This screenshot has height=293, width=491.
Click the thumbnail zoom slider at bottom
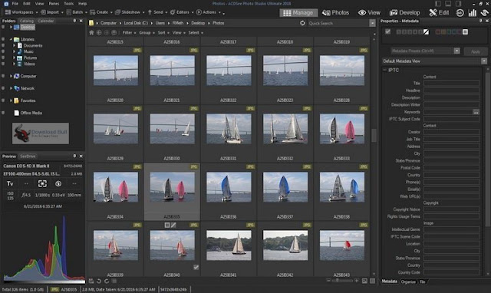pyautogui.click(x=342, y=281)
